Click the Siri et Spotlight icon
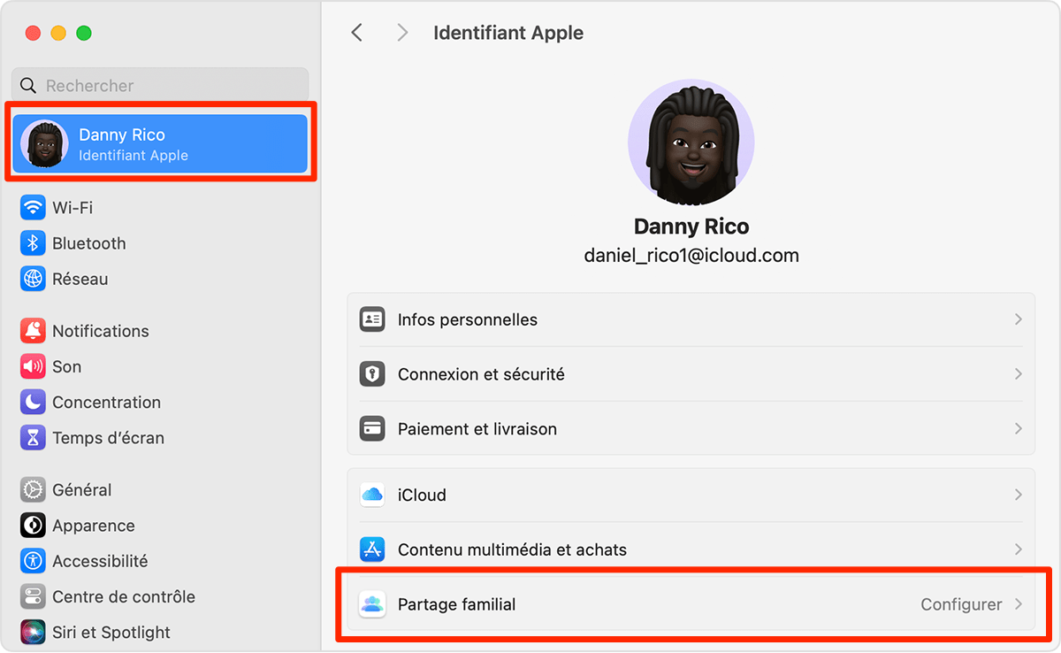This screenshot has height=653, width=1061. (33, 632)
